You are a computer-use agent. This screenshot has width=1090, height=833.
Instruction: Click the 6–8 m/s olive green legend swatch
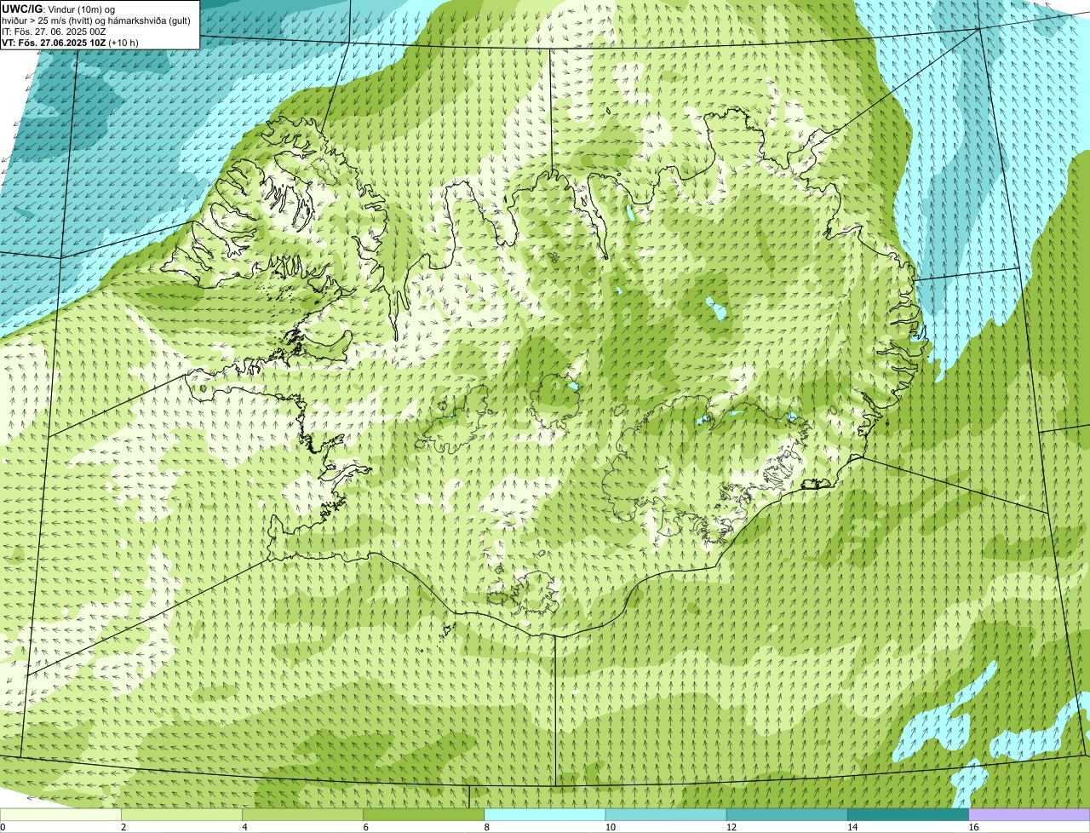424,814
